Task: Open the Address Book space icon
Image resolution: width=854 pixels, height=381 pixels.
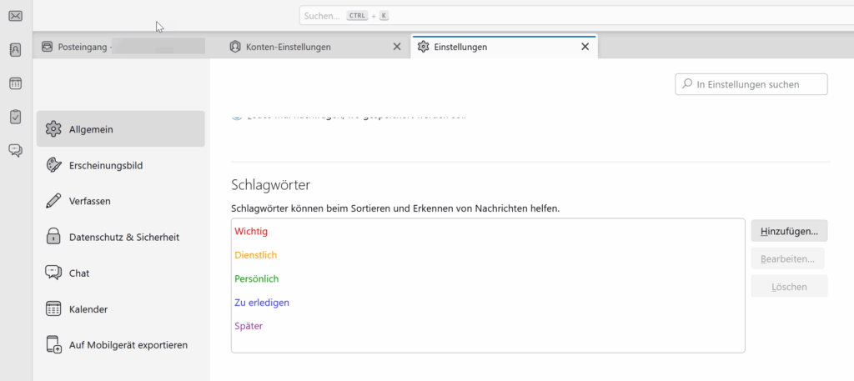Action: 15,50
